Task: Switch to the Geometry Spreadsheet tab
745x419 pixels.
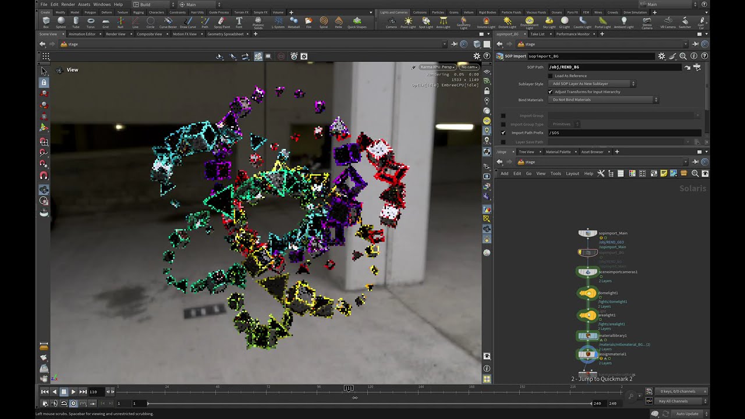Action: (225, 34)
